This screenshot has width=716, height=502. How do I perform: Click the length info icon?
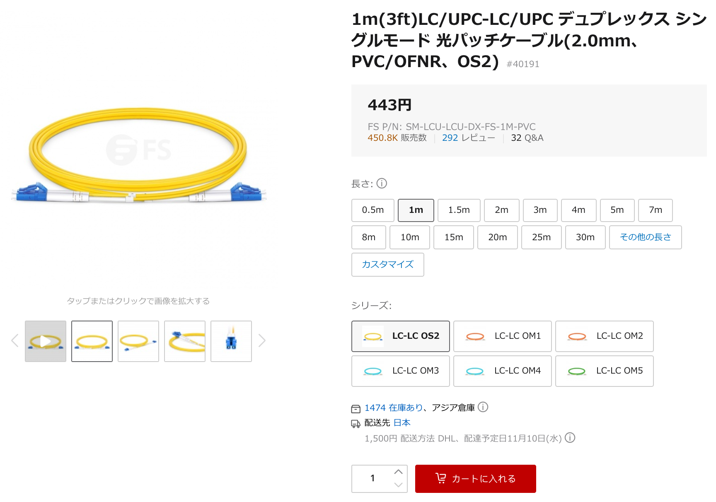382,183
